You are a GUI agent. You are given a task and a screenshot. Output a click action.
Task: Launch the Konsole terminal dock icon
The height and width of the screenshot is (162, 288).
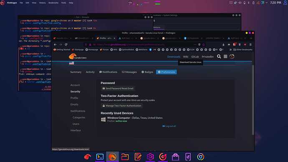pyautogui.click(x=100, y=157)
